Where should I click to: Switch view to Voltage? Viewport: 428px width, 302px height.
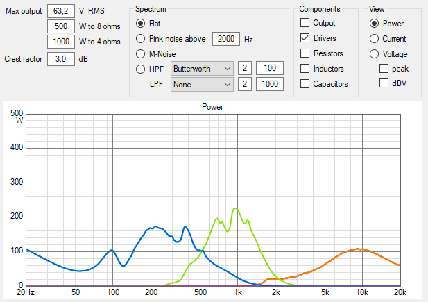click(x=374, y=54)
